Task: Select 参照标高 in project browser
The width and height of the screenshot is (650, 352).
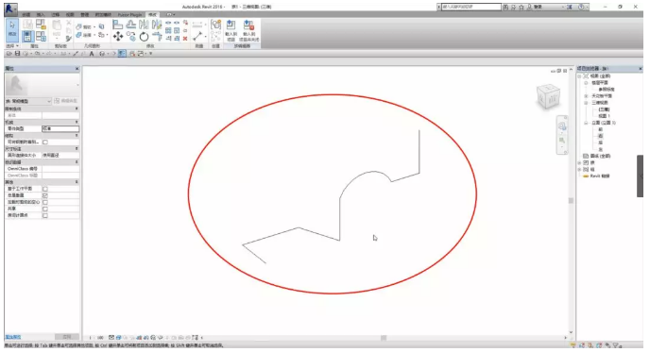Action: (x=606, y=90)
